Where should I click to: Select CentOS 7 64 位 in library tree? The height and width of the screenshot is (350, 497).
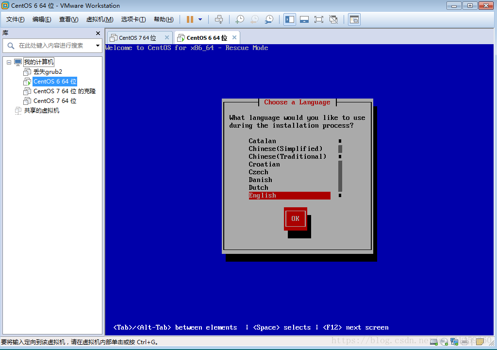point(55,101)
